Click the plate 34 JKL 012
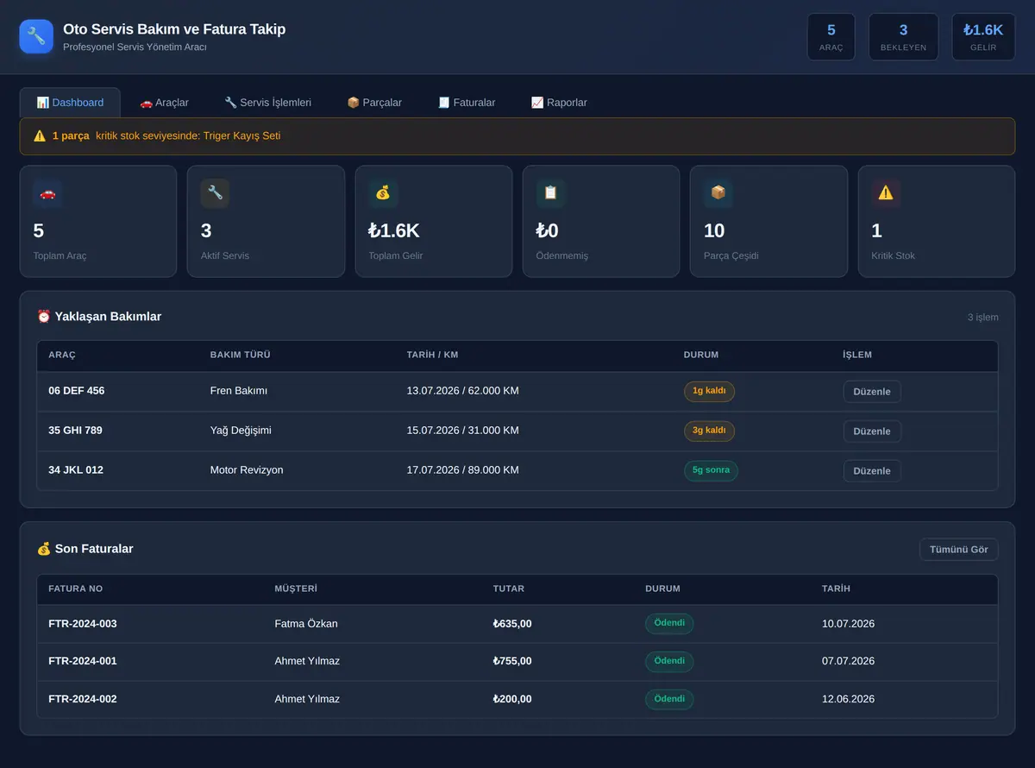This screenshot has height=768, width=1035. (76, 470)
